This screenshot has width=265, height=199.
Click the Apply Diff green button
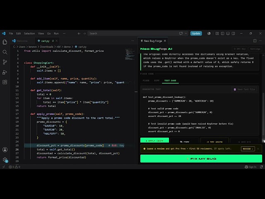[x=154, y=140]
